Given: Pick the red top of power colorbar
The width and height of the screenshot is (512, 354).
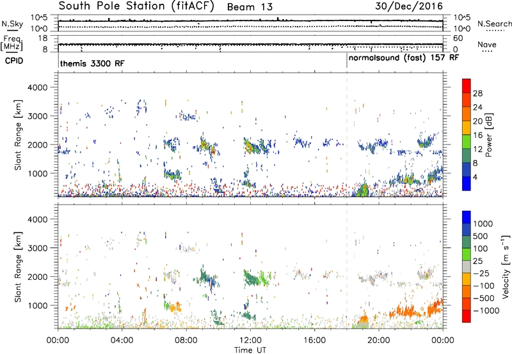Looking at the screenshot, I should tap(467, 86).
